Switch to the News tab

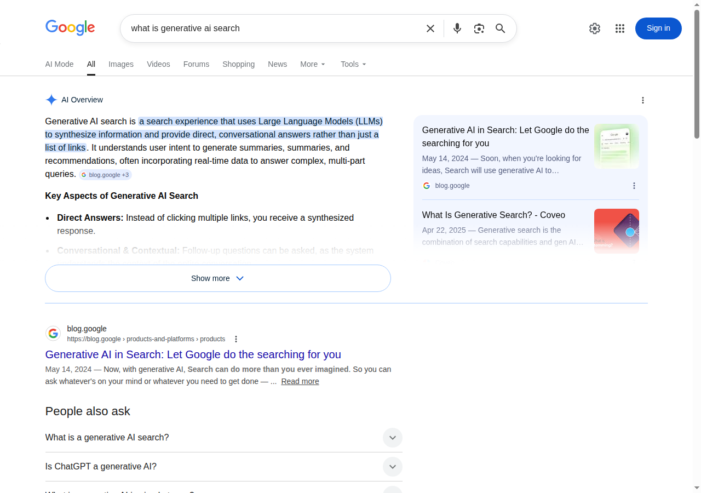pyautogui.click(x=277, y=64)
